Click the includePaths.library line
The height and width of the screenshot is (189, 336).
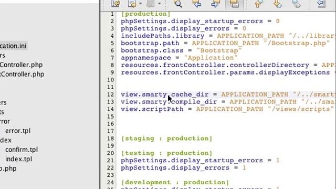tap(228, 36)
